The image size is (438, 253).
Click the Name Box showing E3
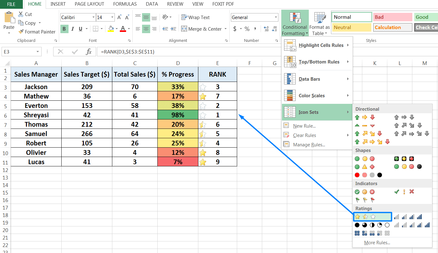21,52
